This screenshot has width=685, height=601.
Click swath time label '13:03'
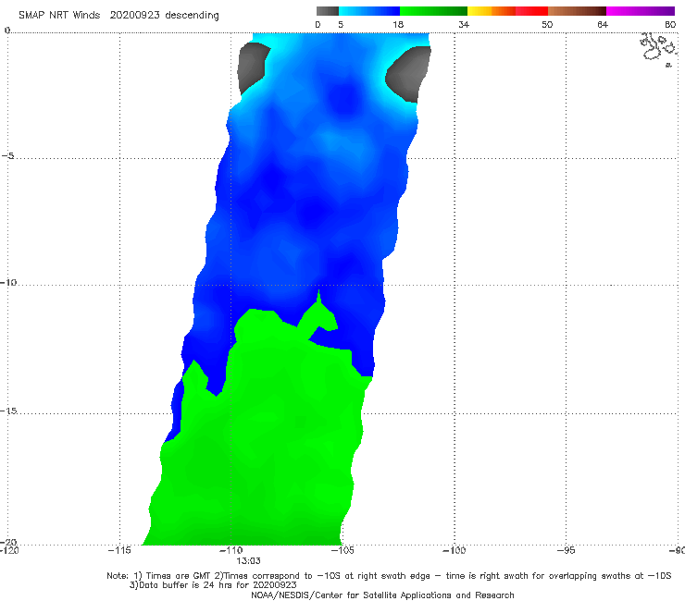(x=248, y=561)
